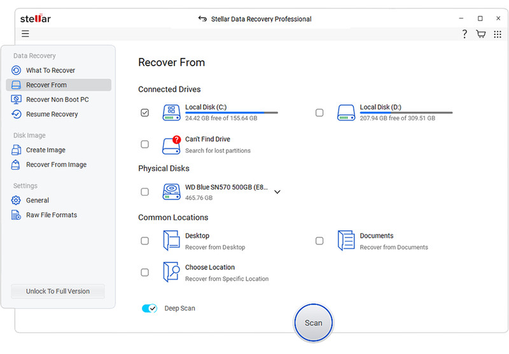Screen dimensions: 509x354
Task: Open Resume Recovery
Action: 59,114
